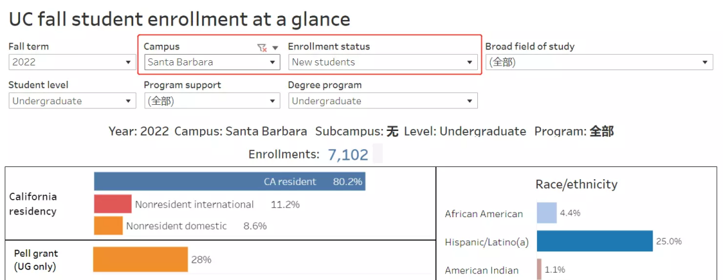Screen dimensions: 723x280
Task: Open the Student level Undergraduate dropdown
Action: pyautogui.click(x=72, y=101)
